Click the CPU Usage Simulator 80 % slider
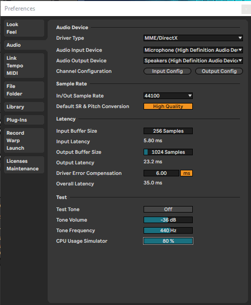Viewport: 251px width, 305px height. (x=168, y=241)
